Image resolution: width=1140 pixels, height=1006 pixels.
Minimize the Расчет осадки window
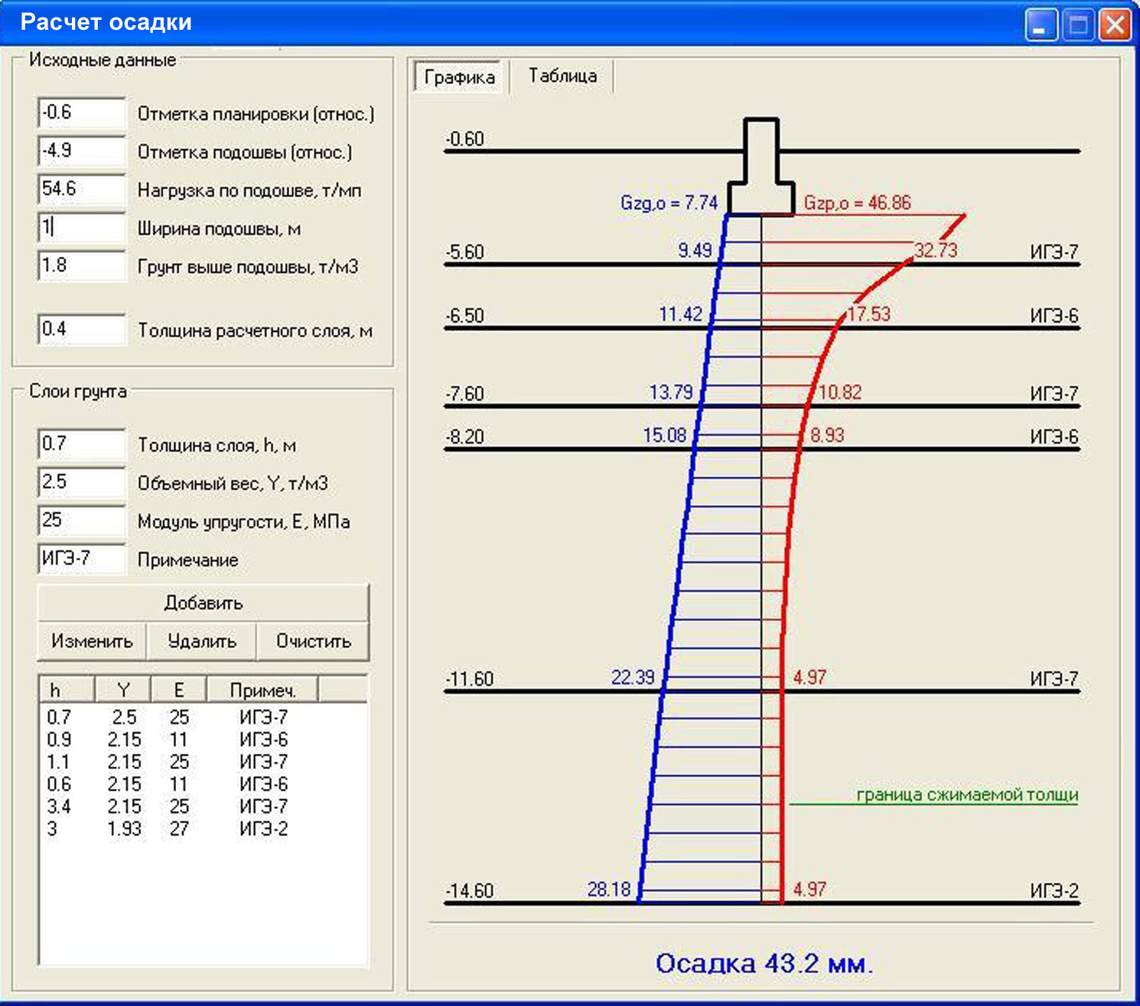pyautogui.click(x=1041, y=25)
